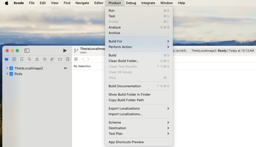Viewport: 256px width, 147px height.
Task: Expand the ThetaLocalImage2 project tree
Action: [7, 68]
